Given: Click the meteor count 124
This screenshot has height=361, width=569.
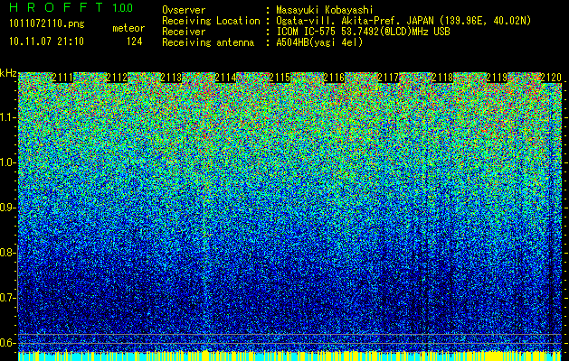Looking at the screenshot, I should click(134, 42).
